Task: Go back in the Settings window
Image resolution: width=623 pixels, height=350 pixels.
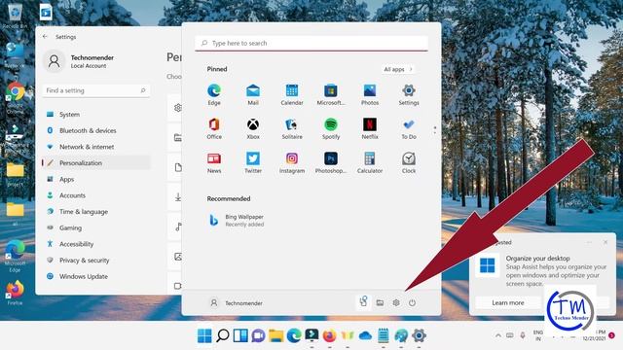Action: pyautogui.click(x=45, y=37)
